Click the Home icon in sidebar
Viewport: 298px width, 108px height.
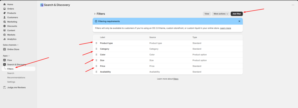click(x=5, y=4)
